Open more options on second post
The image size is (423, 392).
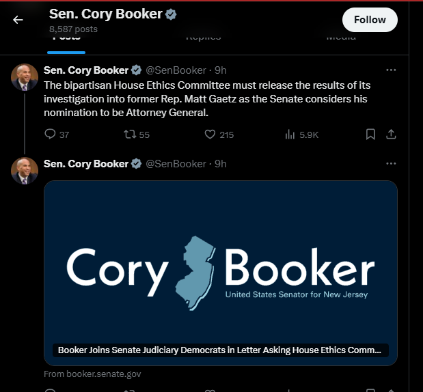[391, 164]
